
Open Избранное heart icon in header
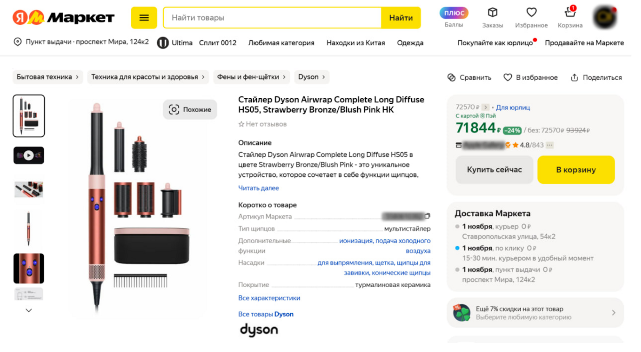click(531, 13)
